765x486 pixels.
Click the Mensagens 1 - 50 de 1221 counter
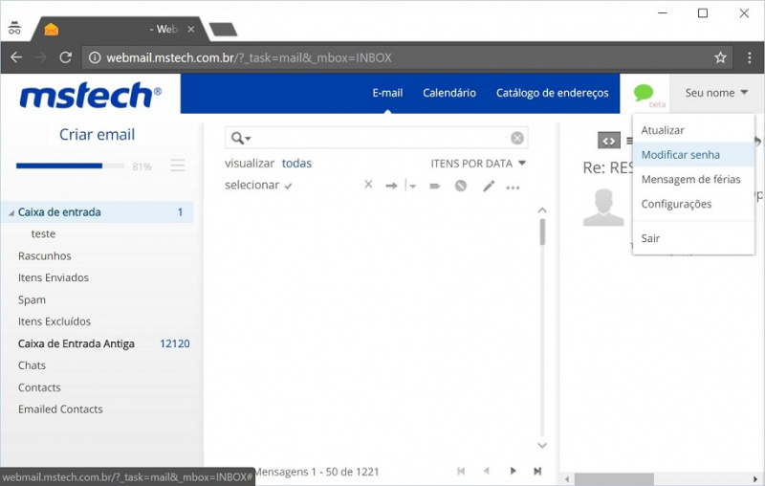[317, 472]
